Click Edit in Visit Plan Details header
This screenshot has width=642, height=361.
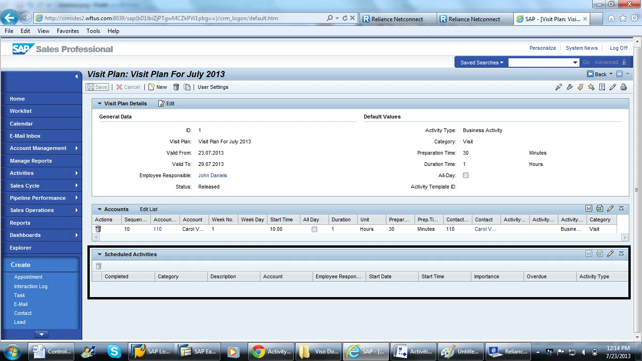(166, 103)
